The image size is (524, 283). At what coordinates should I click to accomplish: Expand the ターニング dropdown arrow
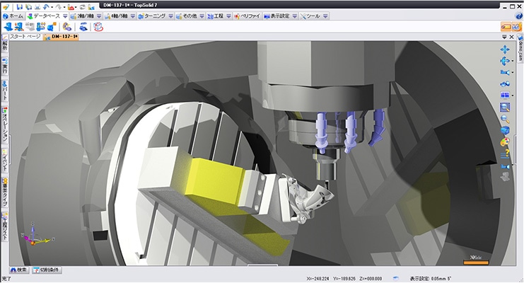pyautogui.click(x=172, y=15)
